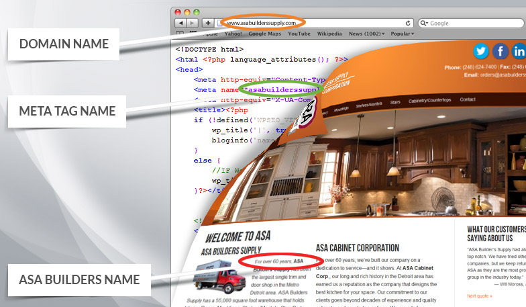This screenshot has height=307, width=526.
Task: Go back using Safari's back arrow
Action: point(180,23)
